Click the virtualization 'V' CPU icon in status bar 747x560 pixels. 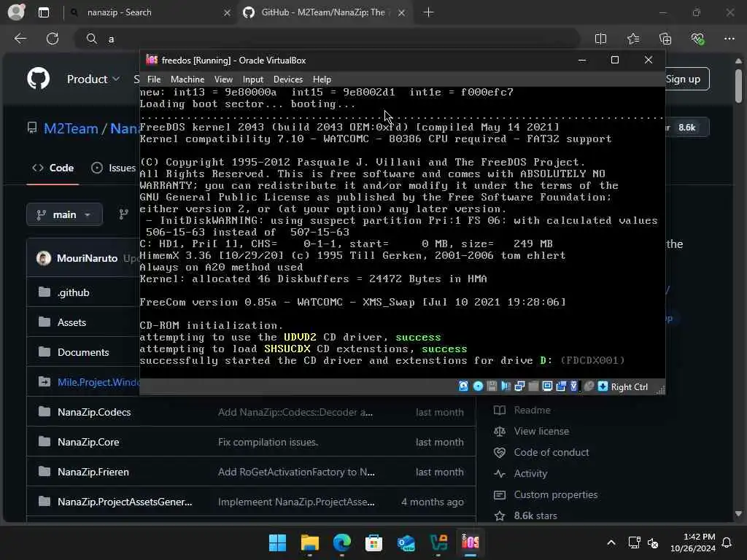pos(574,386)
